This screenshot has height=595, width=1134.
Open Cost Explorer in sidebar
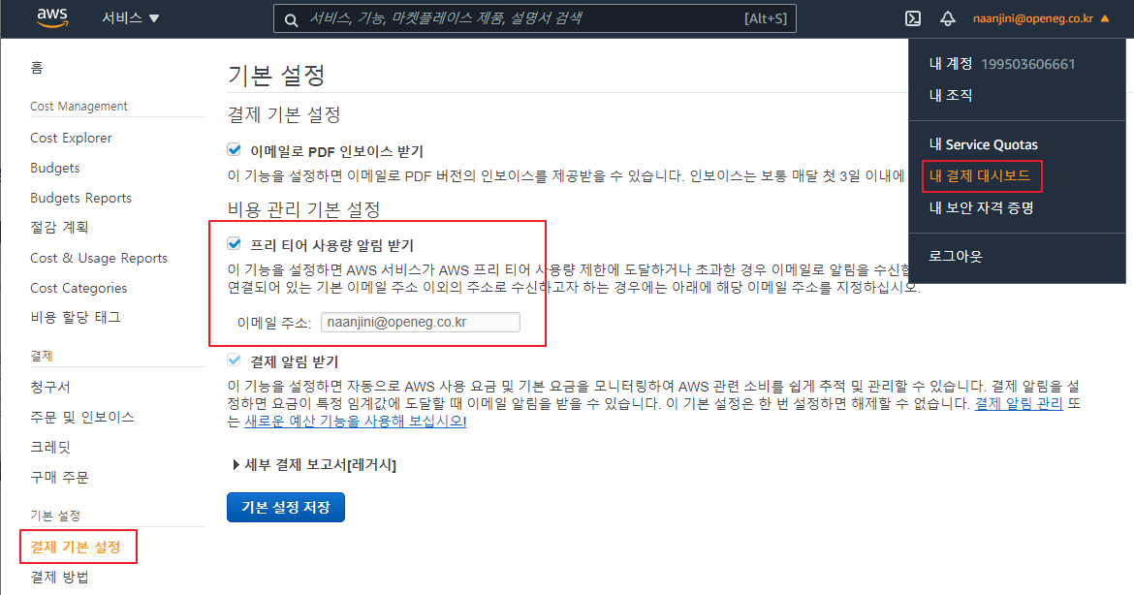click(x=71, y=138)
